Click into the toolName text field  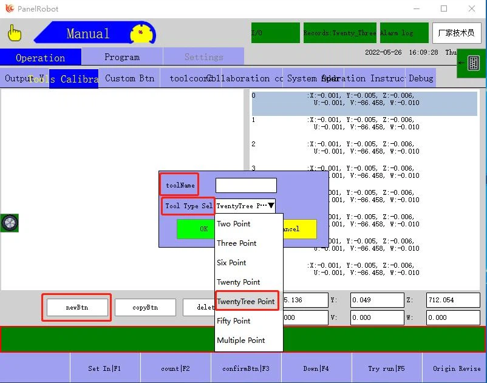[246, 186]
